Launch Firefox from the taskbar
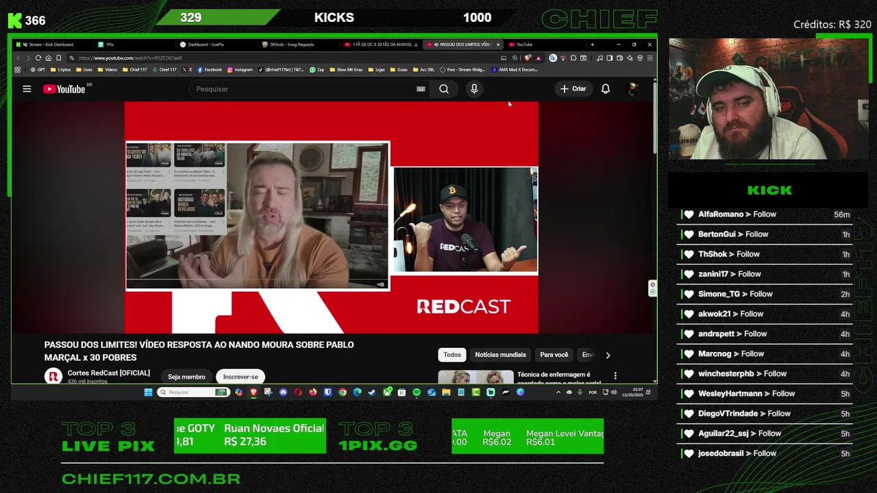The width and height of the screenshot is (877, 493). 313,392
